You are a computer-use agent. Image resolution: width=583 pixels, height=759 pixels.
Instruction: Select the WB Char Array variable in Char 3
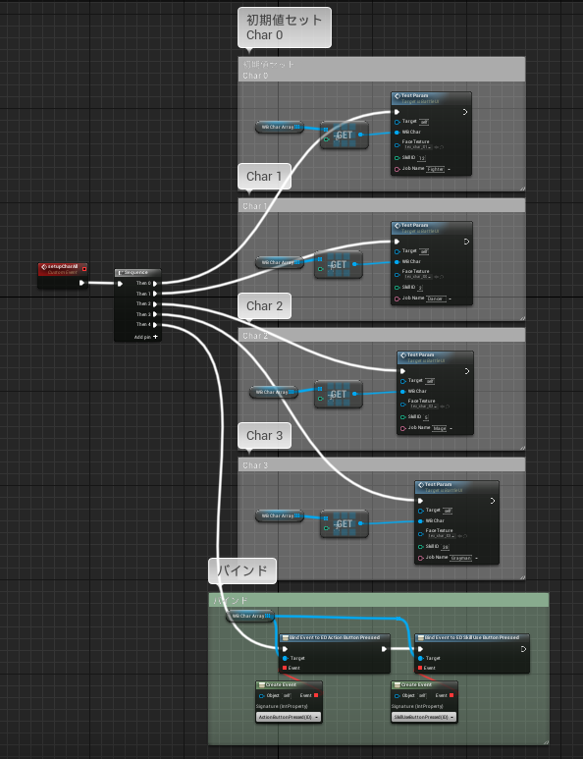click(x=280, y=516)
